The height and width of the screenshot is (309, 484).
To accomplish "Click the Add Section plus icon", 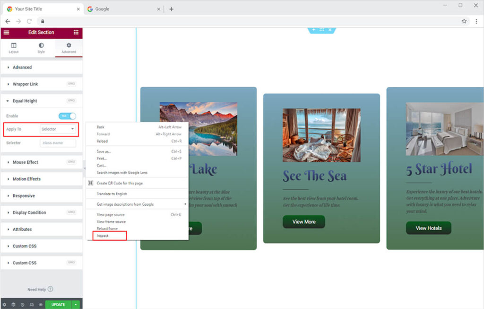I will tap(313, 30).
